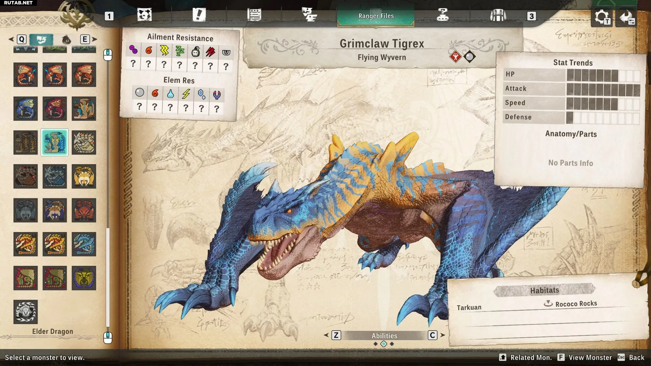The width and height of the screenshot is (651, 366).
Task: Open the map tab icon
Action: point(144,15)
